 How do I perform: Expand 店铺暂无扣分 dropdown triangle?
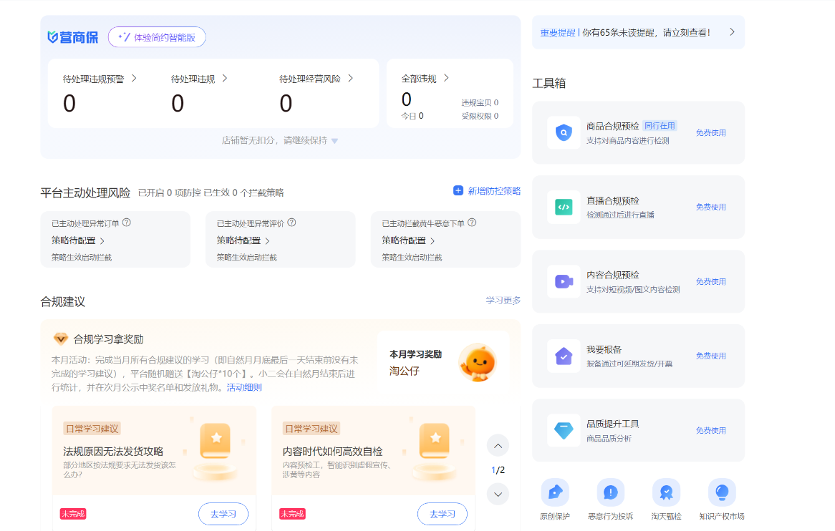coord(334,142)
